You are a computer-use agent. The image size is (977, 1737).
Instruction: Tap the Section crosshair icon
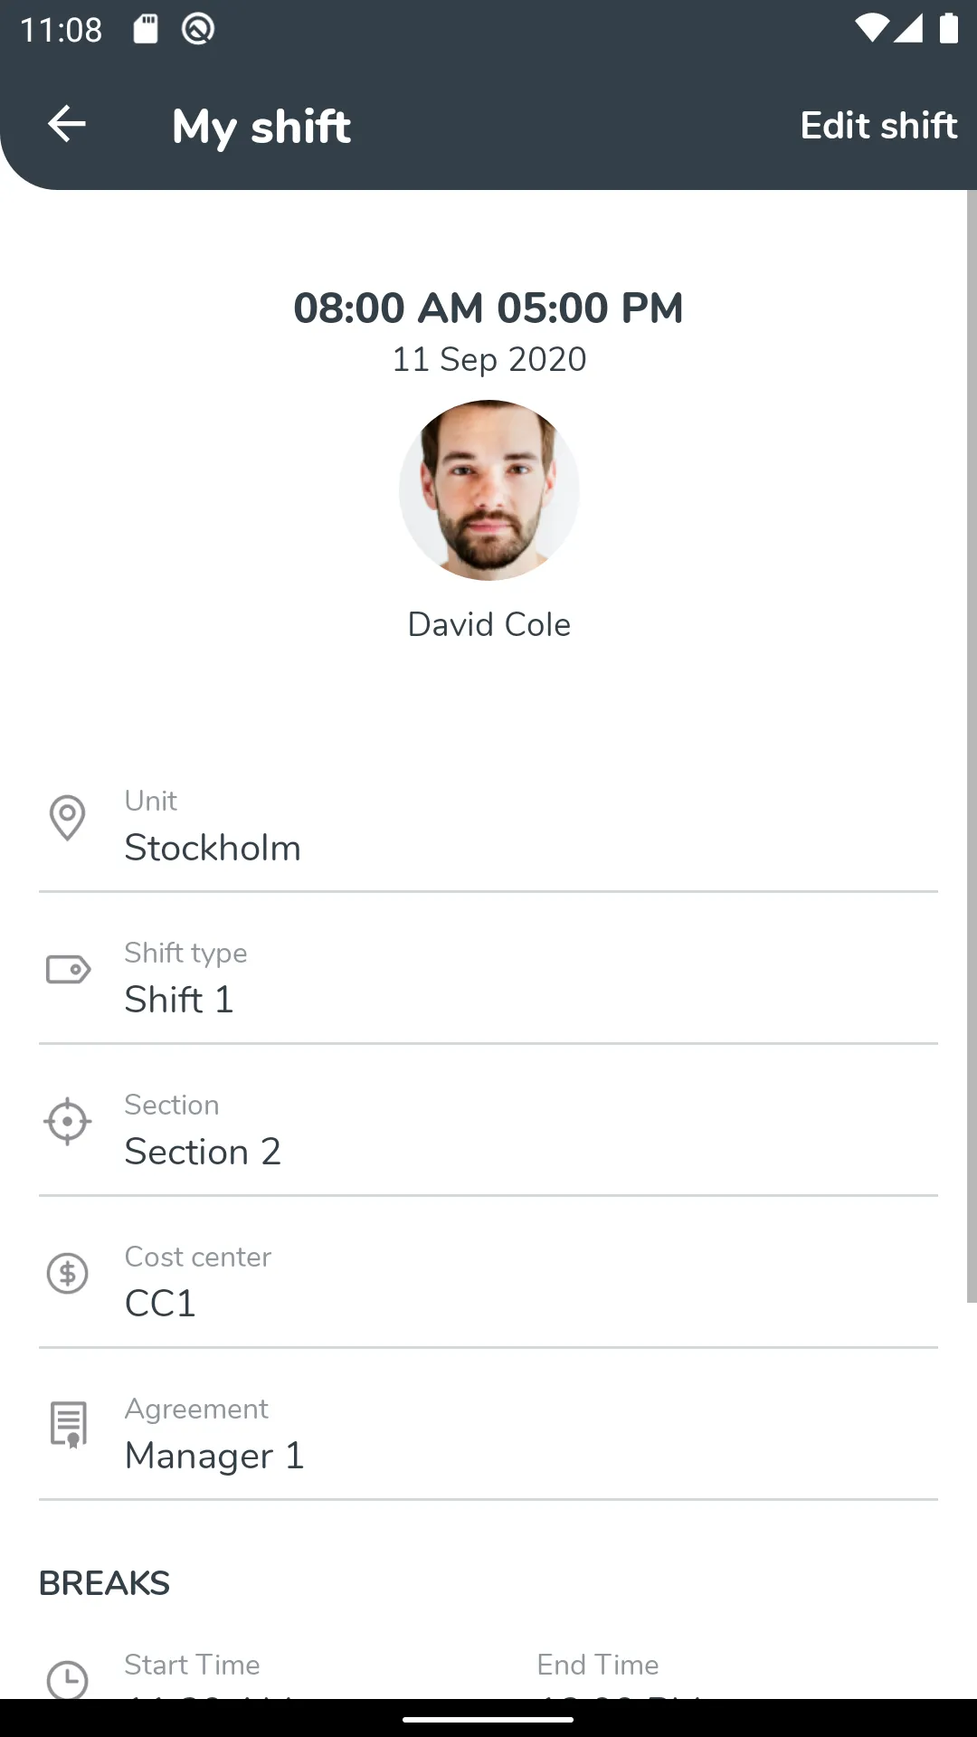pyautogui.click(x=67, y=1122)
